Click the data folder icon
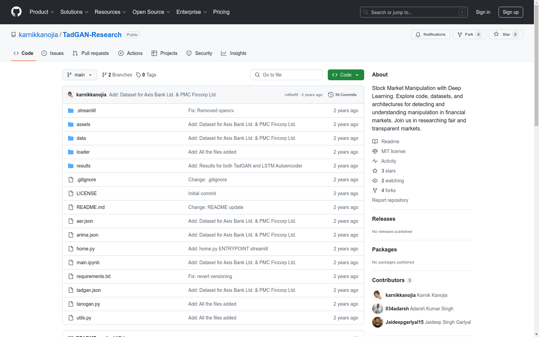This screenshot has width=539, height=337. pos(71,138)
